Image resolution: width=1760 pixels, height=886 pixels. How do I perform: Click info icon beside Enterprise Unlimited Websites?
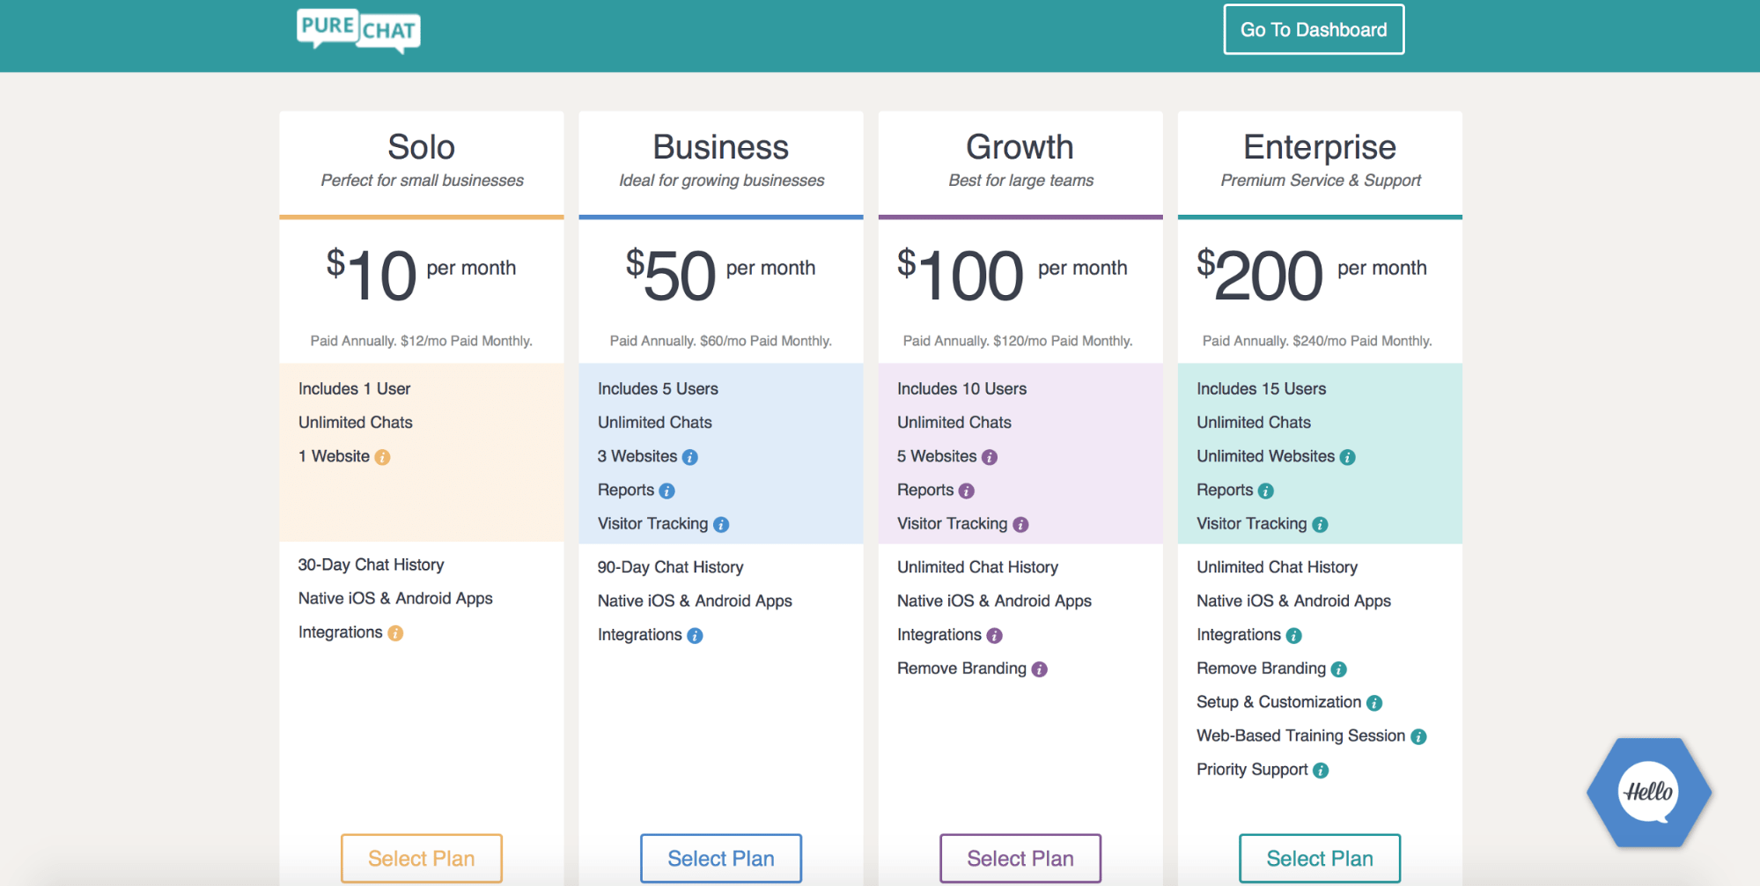point(1348,457)
